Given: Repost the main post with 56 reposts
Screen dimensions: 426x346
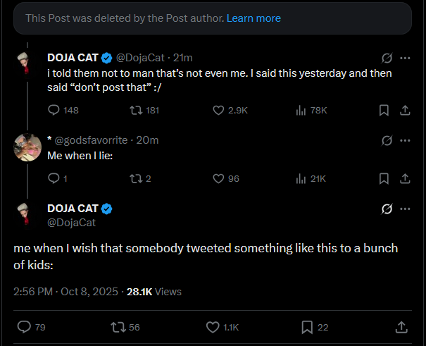Looking at the screenshot, I should pos(117,327).
